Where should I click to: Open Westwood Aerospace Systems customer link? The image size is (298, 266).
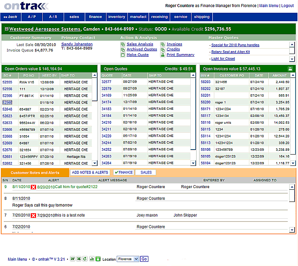(45, 29)
